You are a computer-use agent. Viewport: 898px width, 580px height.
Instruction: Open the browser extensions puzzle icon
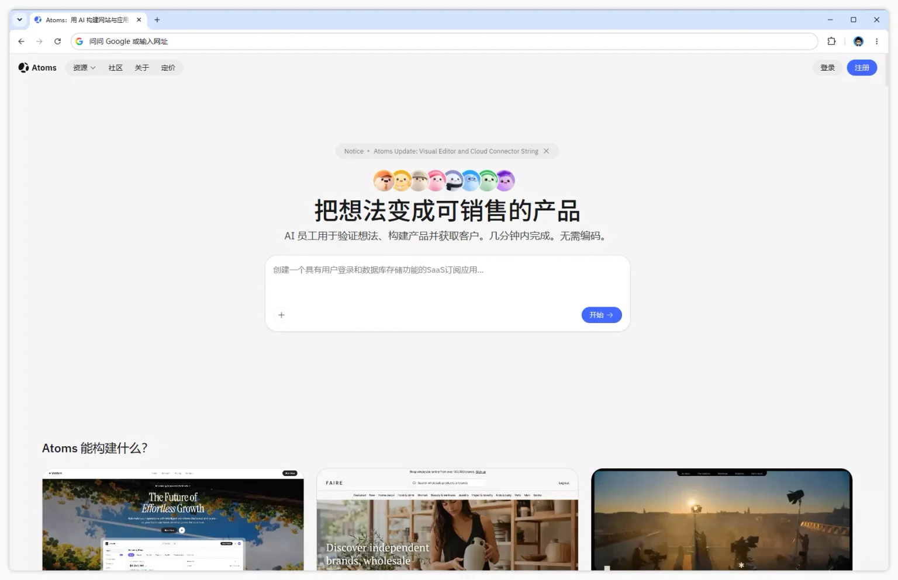(831, 41)
